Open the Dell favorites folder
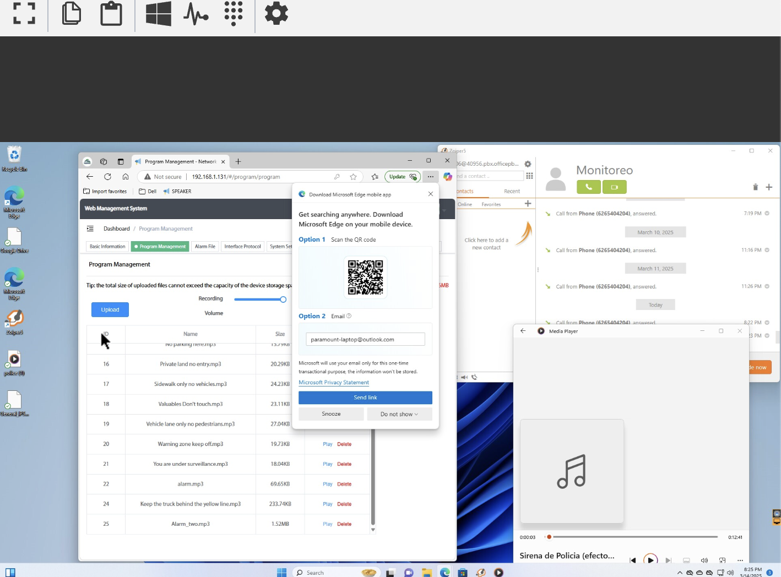 [148, 191]
